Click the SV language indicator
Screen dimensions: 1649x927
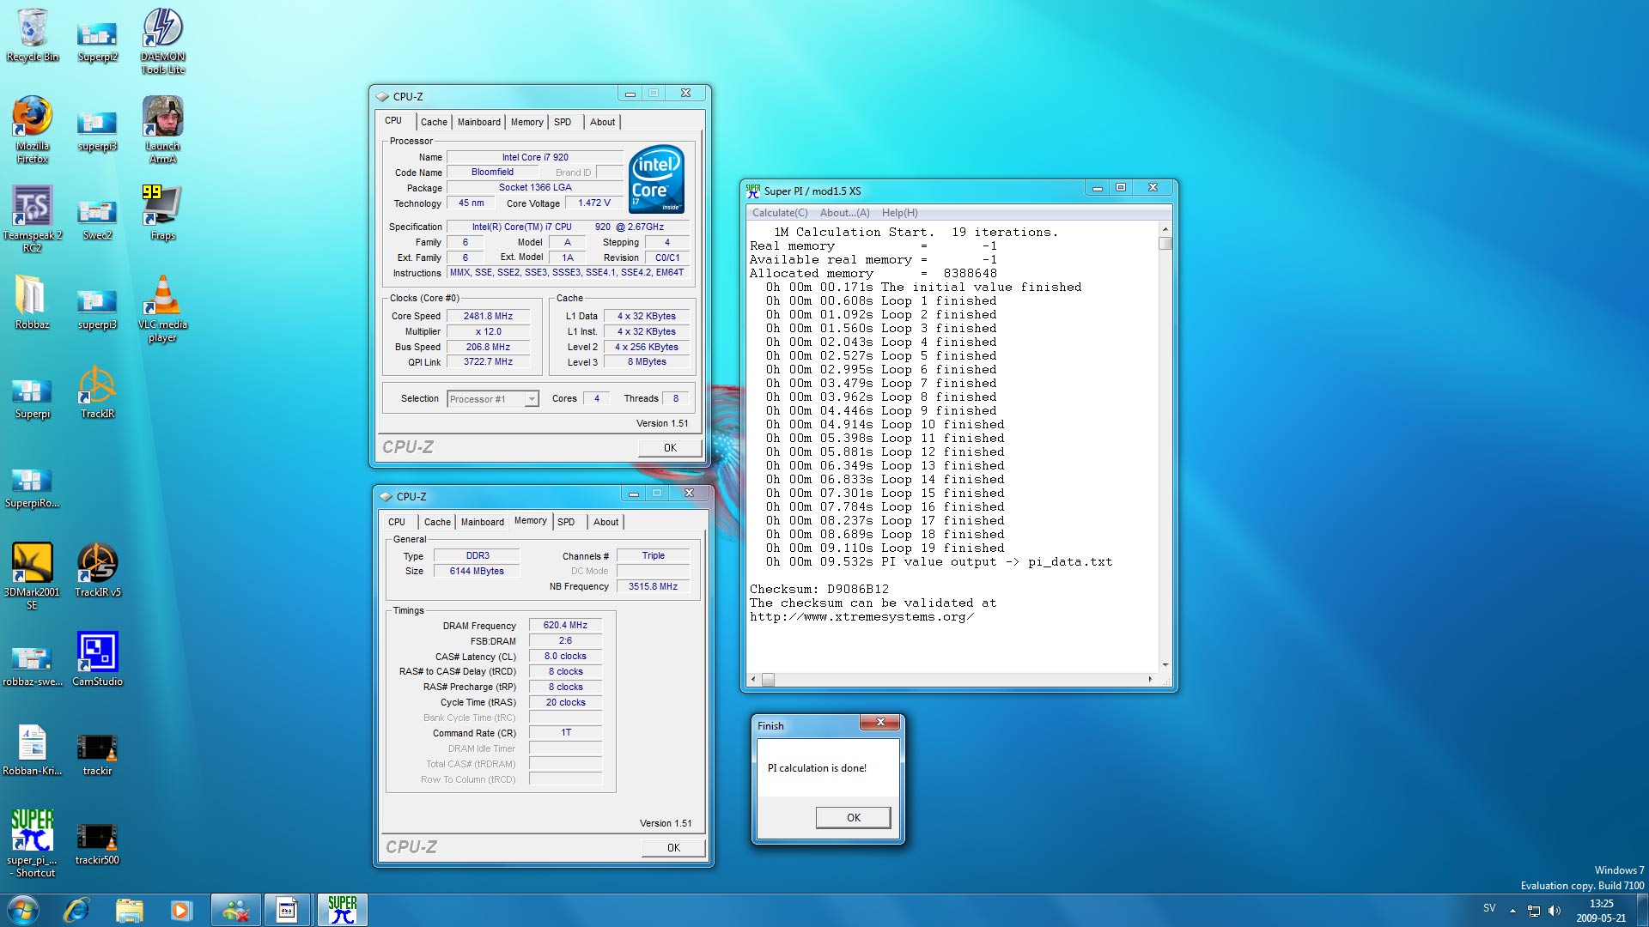point(1489,908)
